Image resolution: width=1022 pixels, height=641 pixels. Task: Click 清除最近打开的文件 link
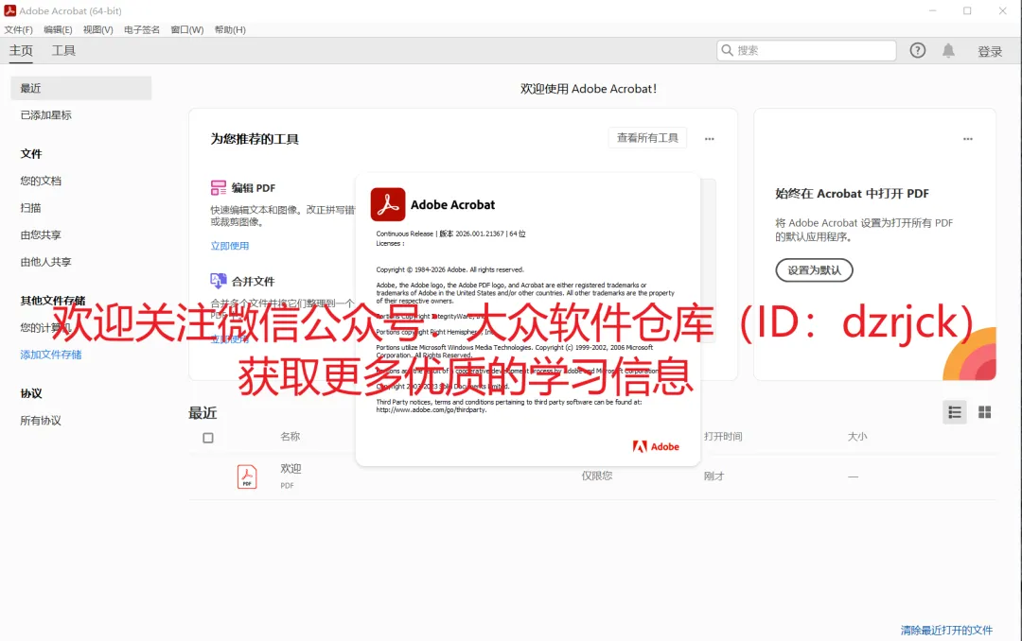(946, 630)
